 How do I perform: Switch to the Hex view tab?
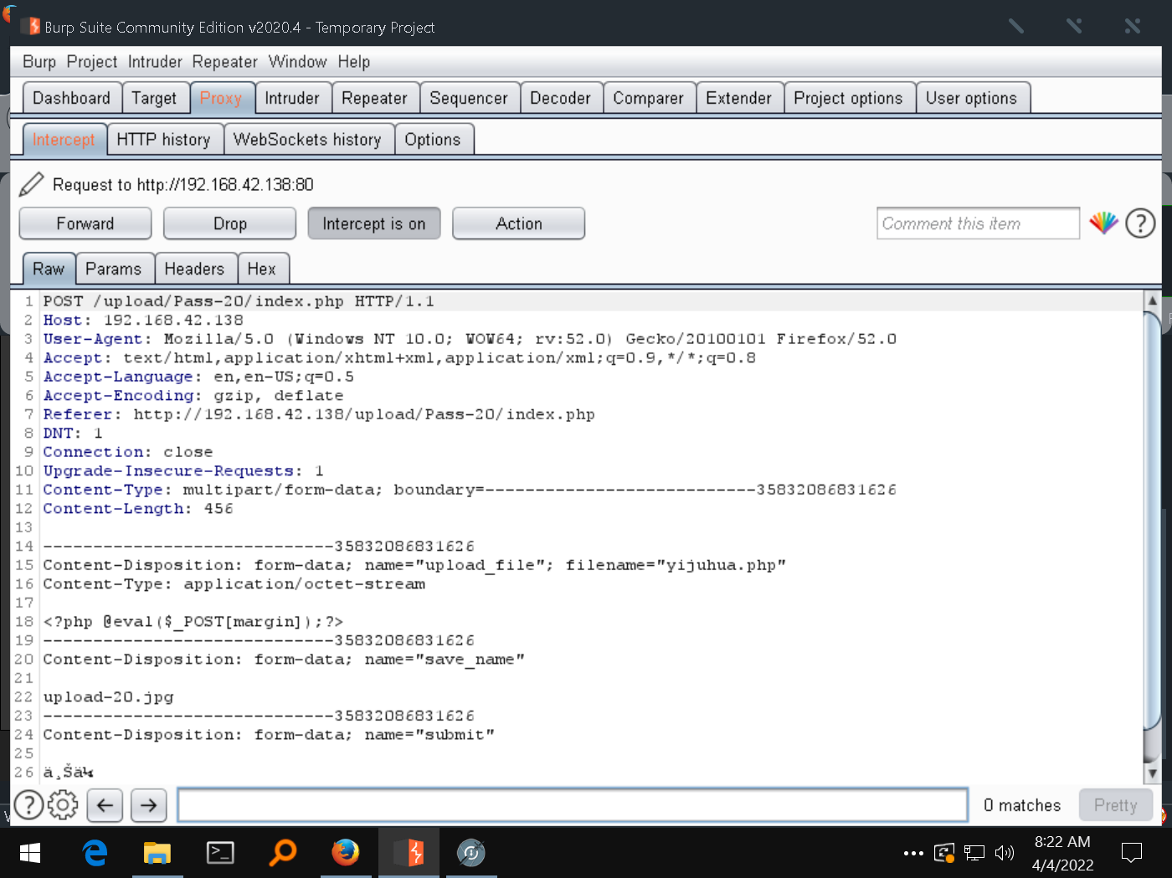tap(262, 269)
